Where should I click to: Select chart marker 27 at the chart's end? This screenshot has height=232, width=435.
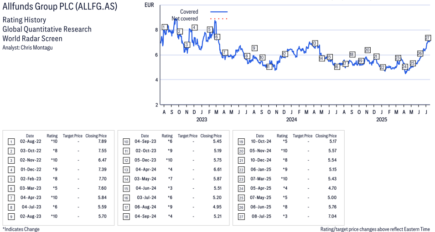(428, 38)
